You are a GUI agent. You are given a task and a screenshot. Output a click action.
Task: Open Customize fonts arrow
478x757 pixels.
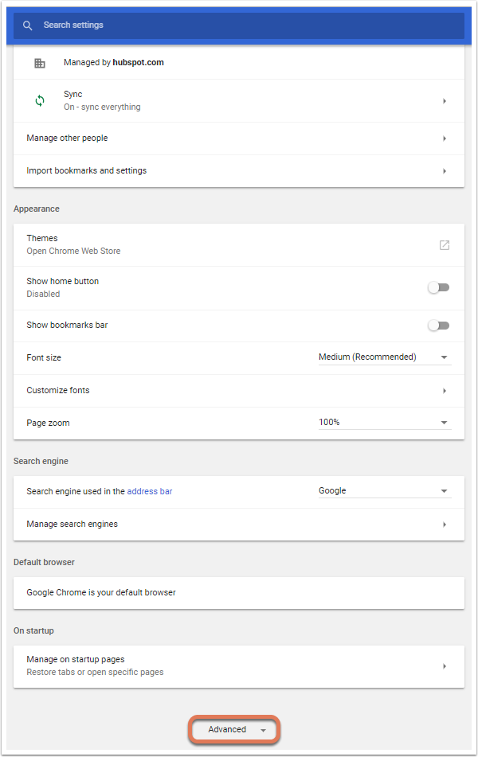pyautogui.click(x=445, y=391)
